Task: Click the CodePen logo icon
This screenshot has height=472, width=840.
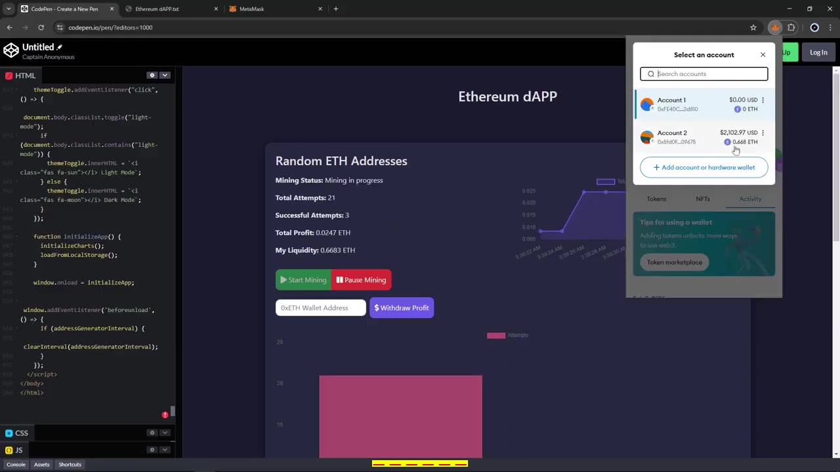Action: click(11, 50)
